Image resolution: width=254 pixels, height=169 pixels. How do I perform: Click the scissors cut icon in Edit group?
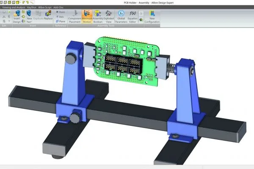[4, 16]
